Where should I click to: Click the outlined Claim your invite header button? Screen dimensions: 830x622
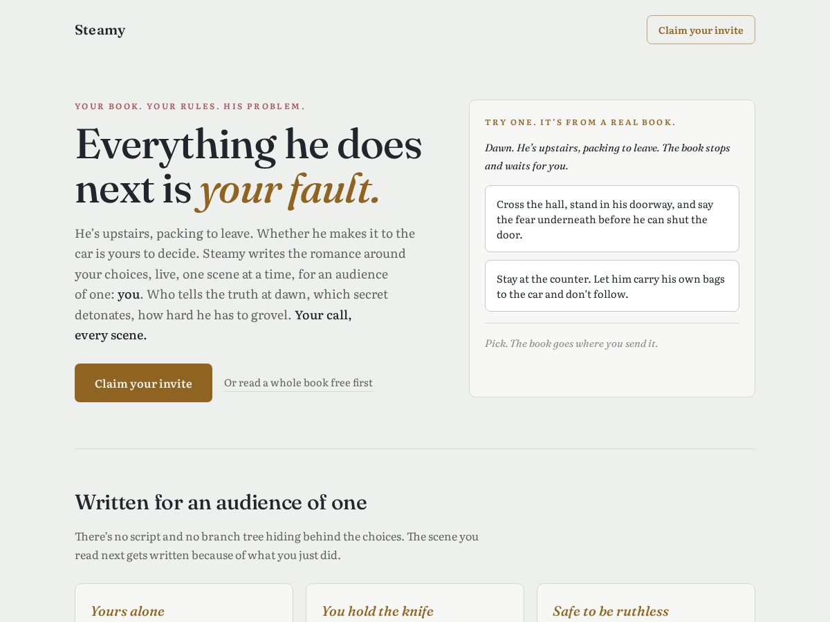[701, 30]
